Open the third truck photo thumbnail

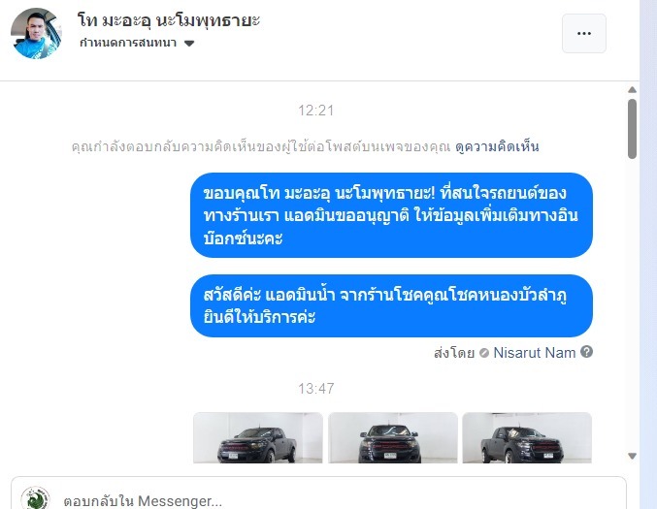[527, 438]
